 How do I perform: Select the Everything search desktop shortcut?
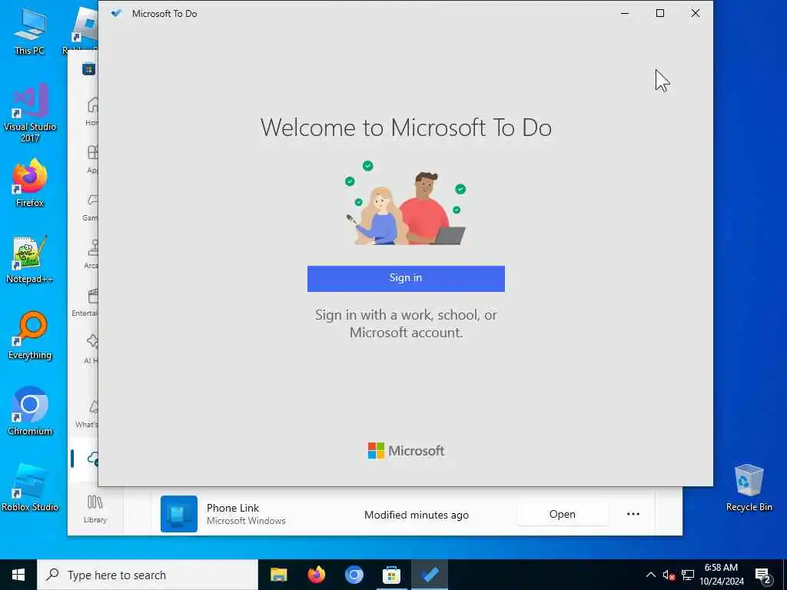pyautogui.click(x=30, y=336)
